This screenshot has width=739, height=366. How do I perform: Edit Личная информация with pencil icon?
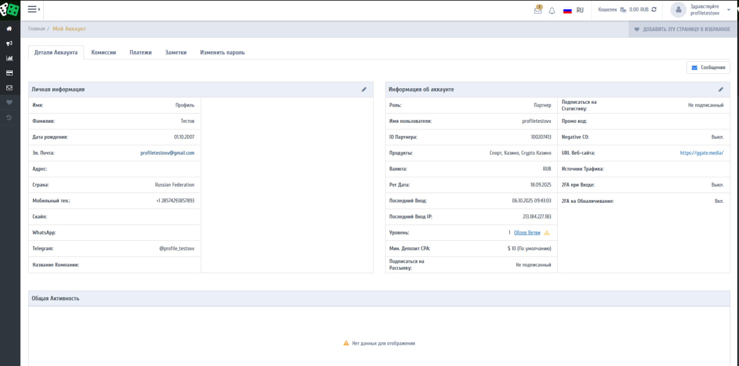[364, 89]
